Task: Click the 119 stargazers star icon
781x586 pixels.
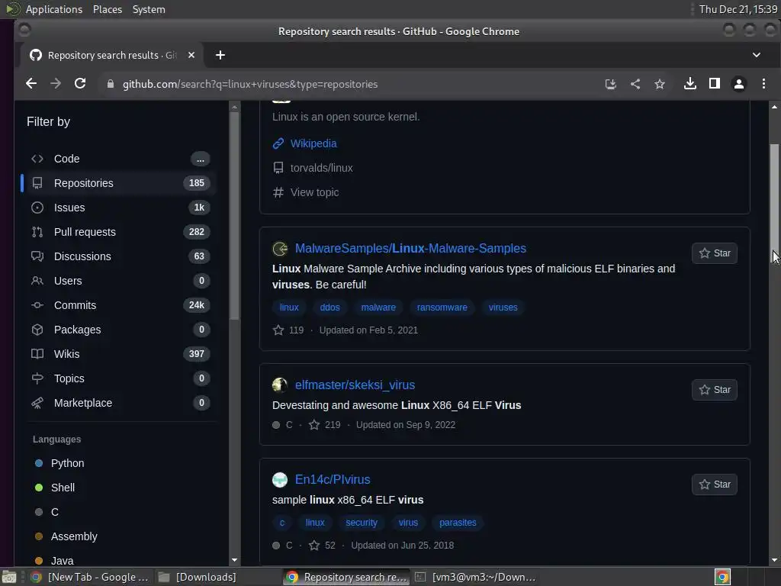Action: coord(278,330)
